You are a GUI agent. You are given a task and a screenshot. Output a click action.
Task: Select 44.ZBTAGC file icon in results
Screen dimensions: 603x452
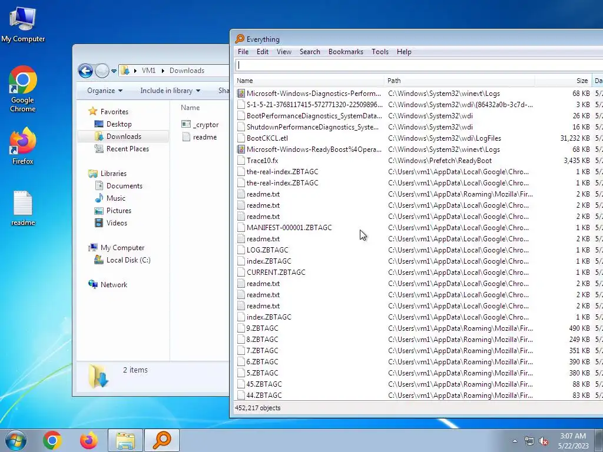tap(241, 395)
